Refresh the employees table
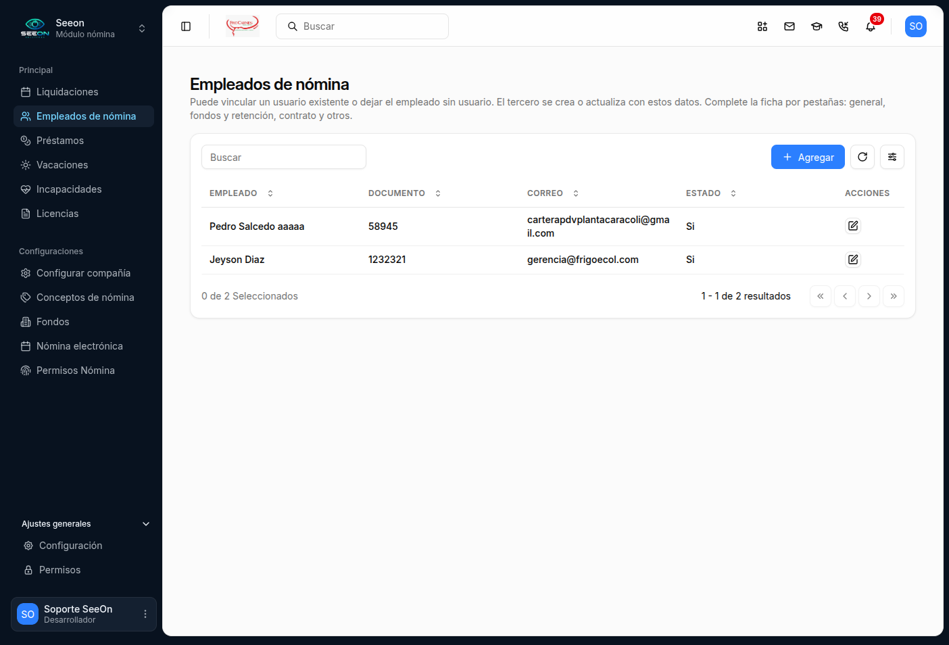 tap(862, 157)
